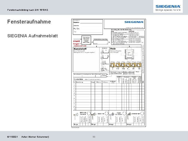Click row 10 of the Fensterliste table
The width and height of the screenshot is (188, 141).
109,109
